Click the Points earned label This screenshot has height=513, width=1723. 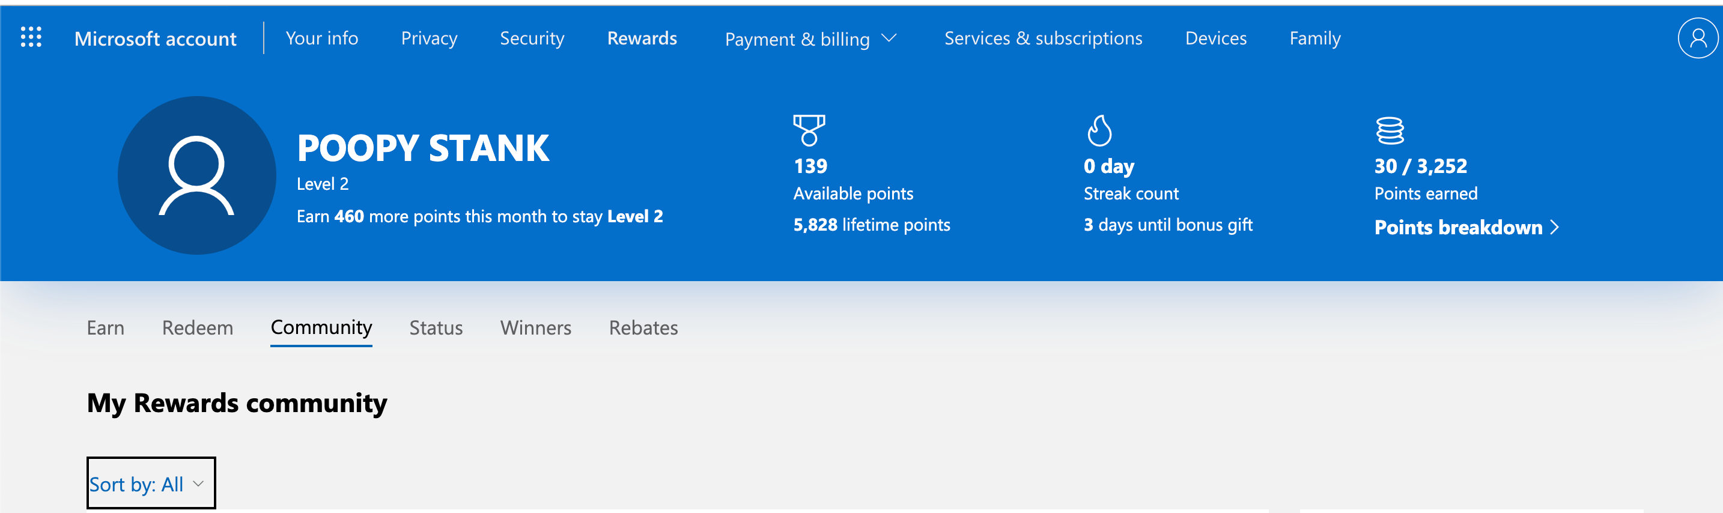[x=1426, y=194]
